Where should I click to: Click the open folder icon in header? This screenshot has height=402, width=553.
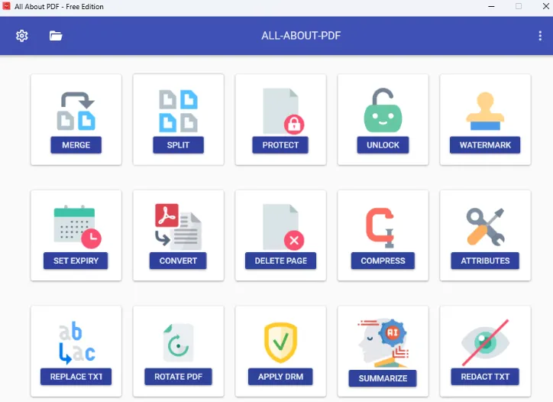[x=56, y=36]
